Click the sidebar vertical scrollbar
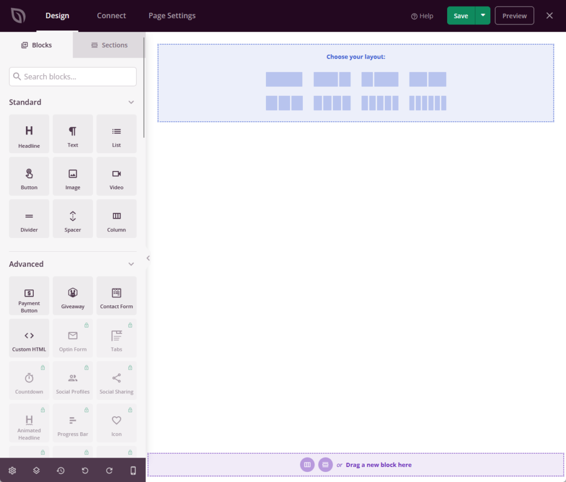The height and width of the screenshot is (482, 566). tap(144, 87)
